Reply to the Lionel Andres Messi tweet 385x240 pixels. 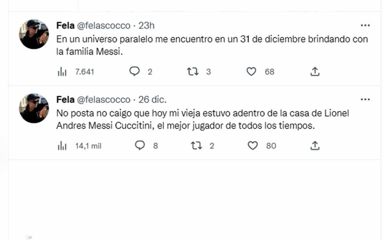coord(141,145)
